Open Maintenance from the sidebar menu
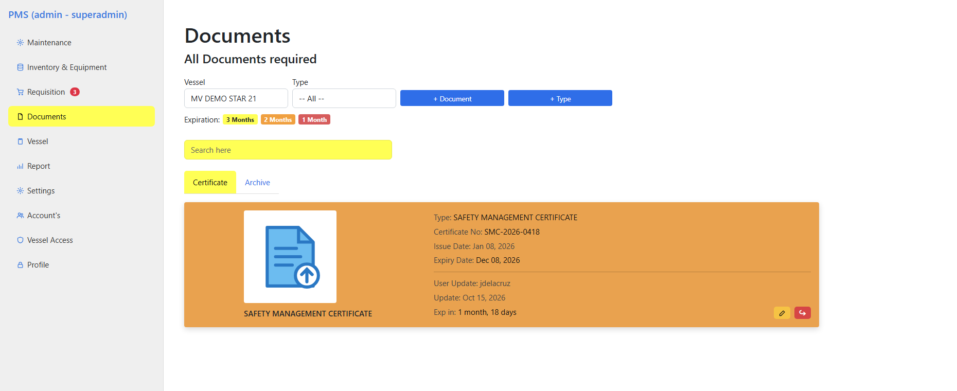Screen dimensions: 957x391 (x=81, y=43)
